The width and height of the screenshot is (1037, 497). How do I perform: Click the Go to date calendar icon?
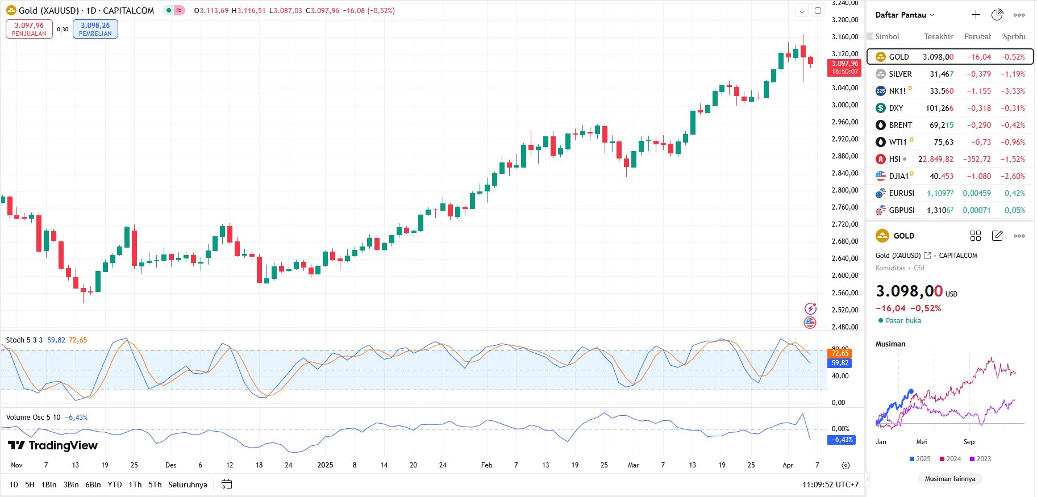coord(226,485)
